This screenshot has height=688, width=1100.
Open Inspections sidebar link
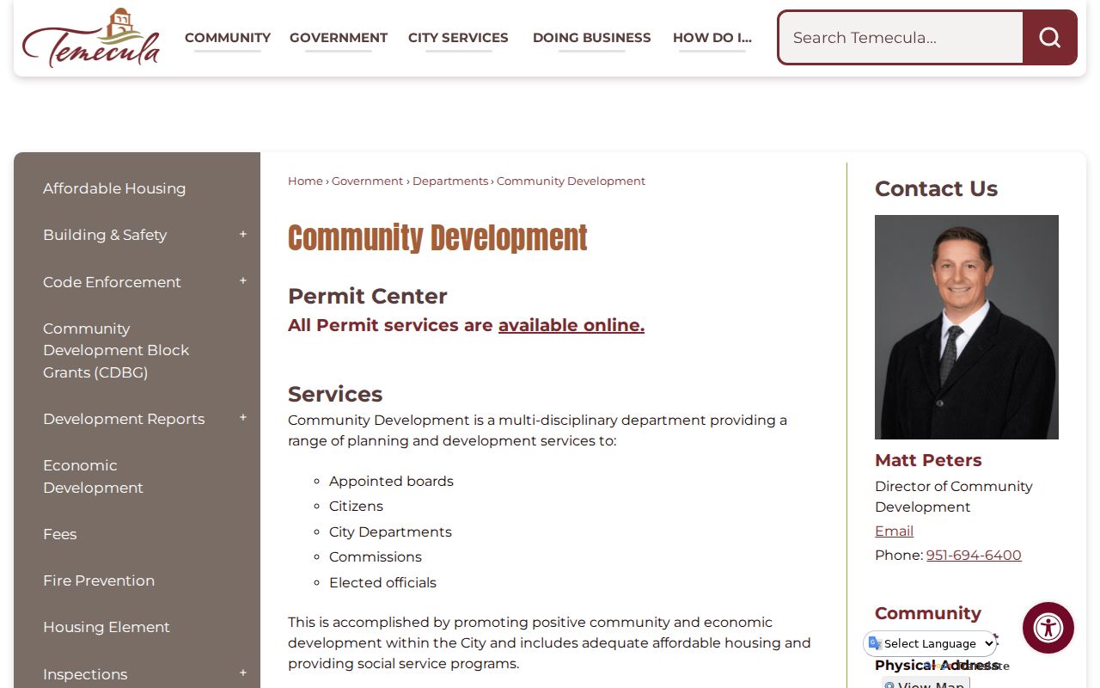[x=85, y=674]
